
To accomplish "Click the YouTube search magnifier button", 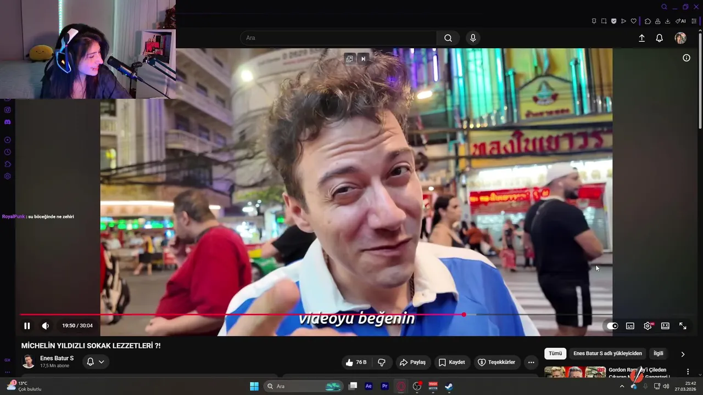I will pos(448,38).
